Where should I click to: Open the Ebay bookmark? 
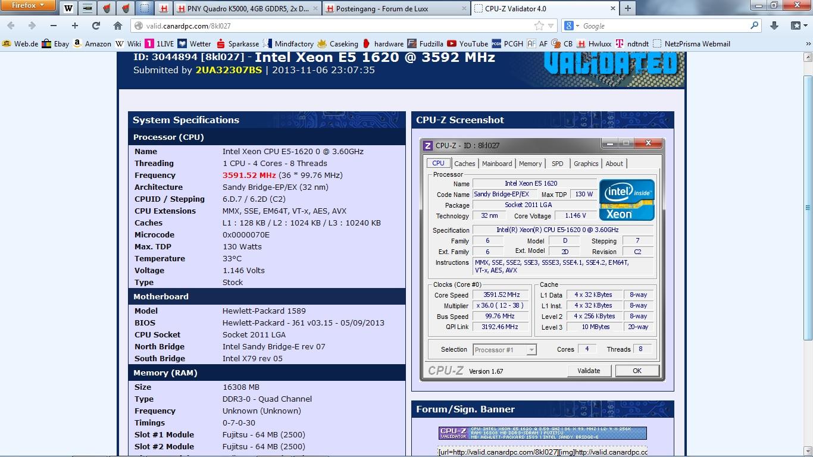(x=55, y=43)
